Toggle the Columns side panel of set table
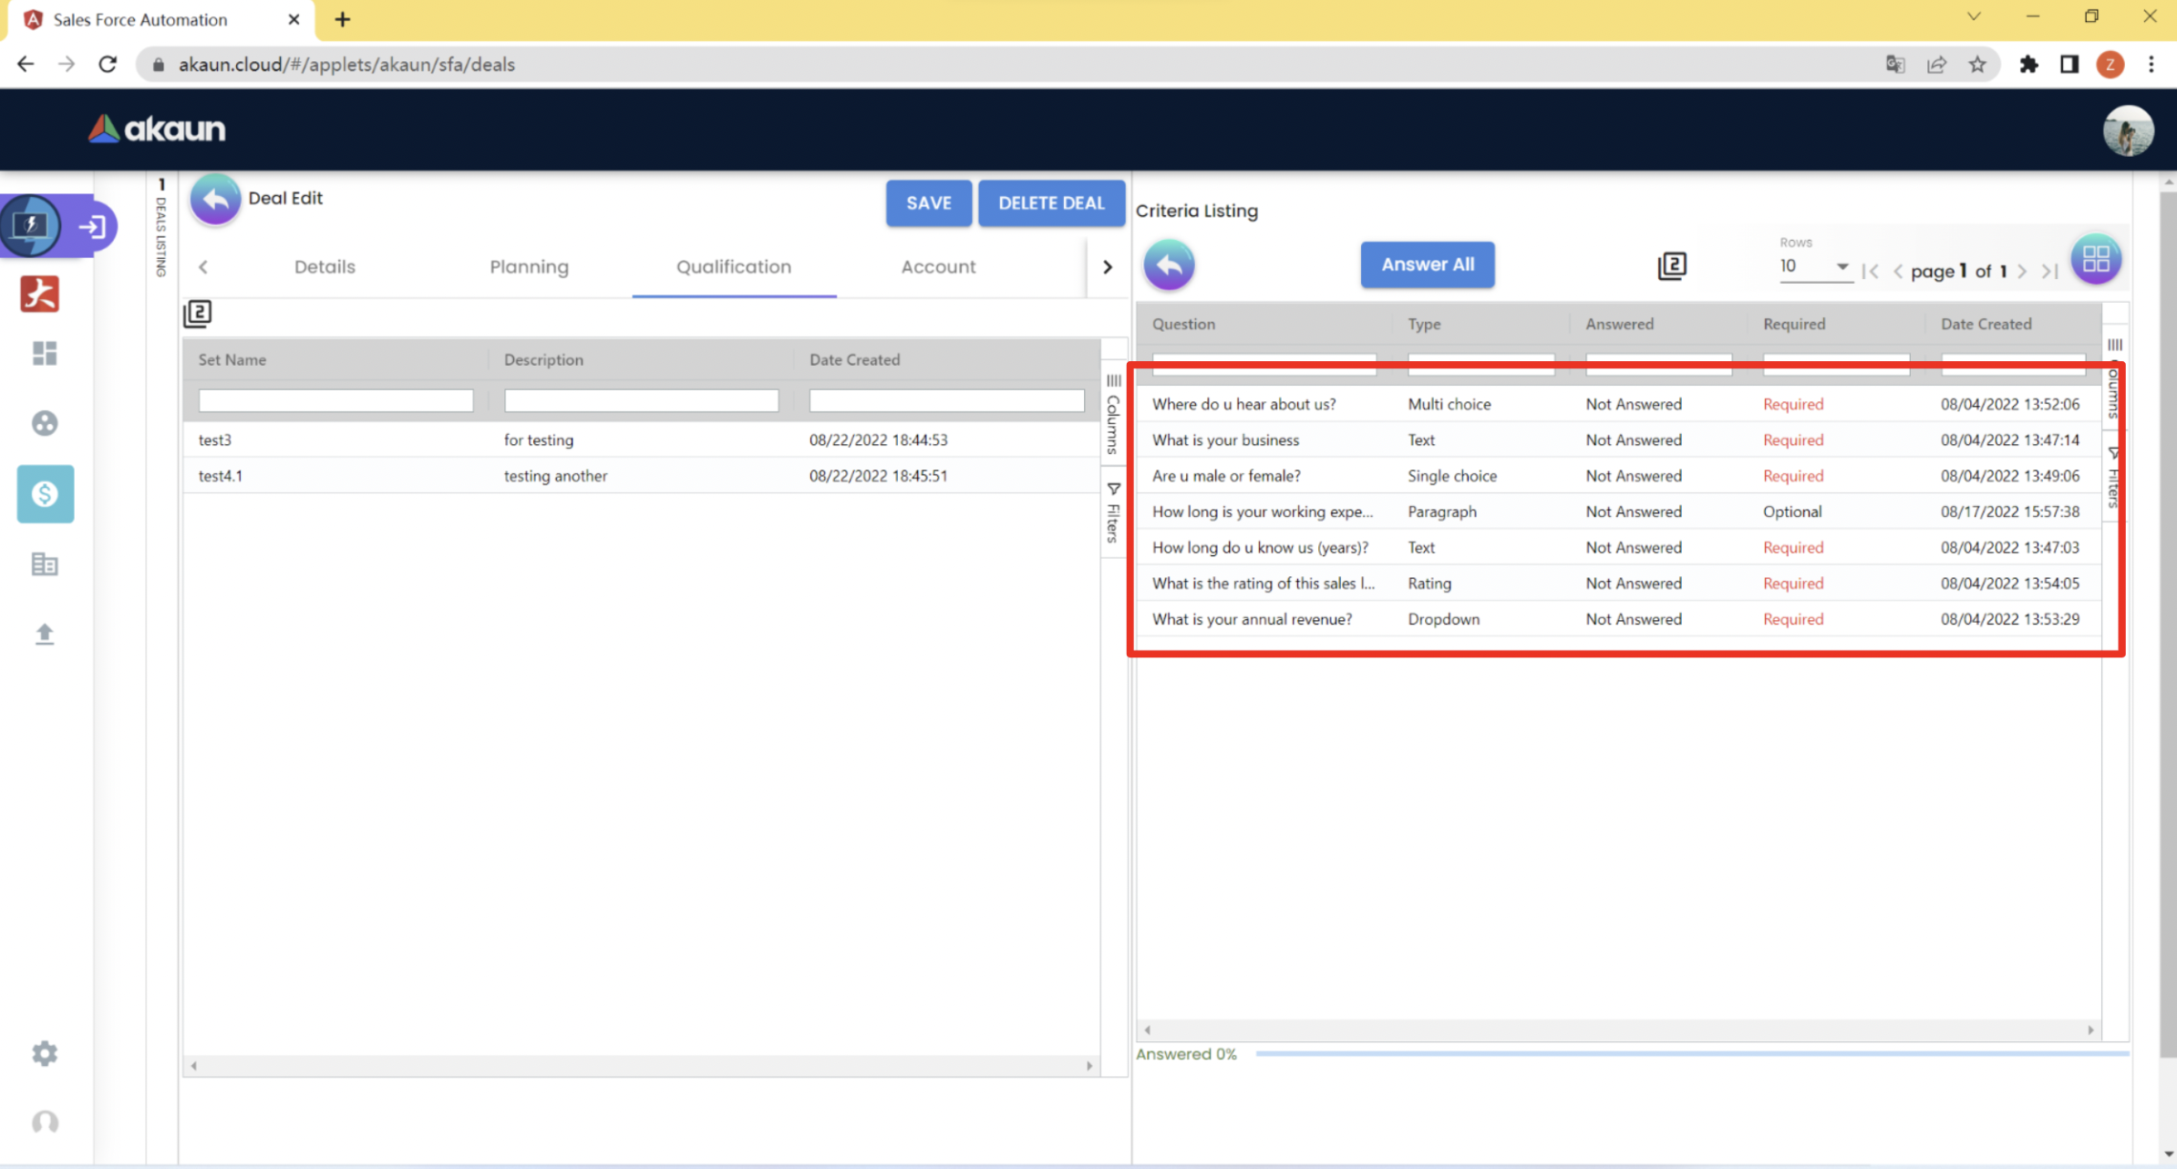 1113,415
